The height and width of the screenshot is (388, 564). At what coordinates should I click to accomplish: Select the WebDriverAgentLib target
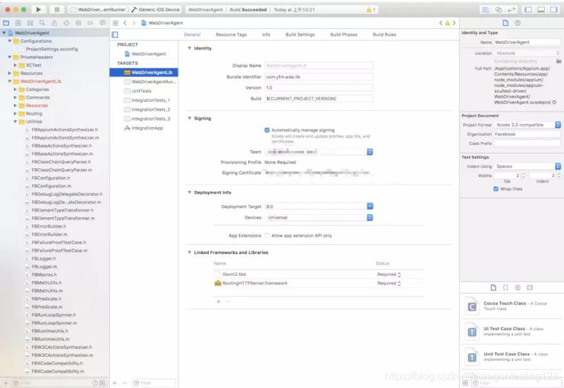coord(144,73)
